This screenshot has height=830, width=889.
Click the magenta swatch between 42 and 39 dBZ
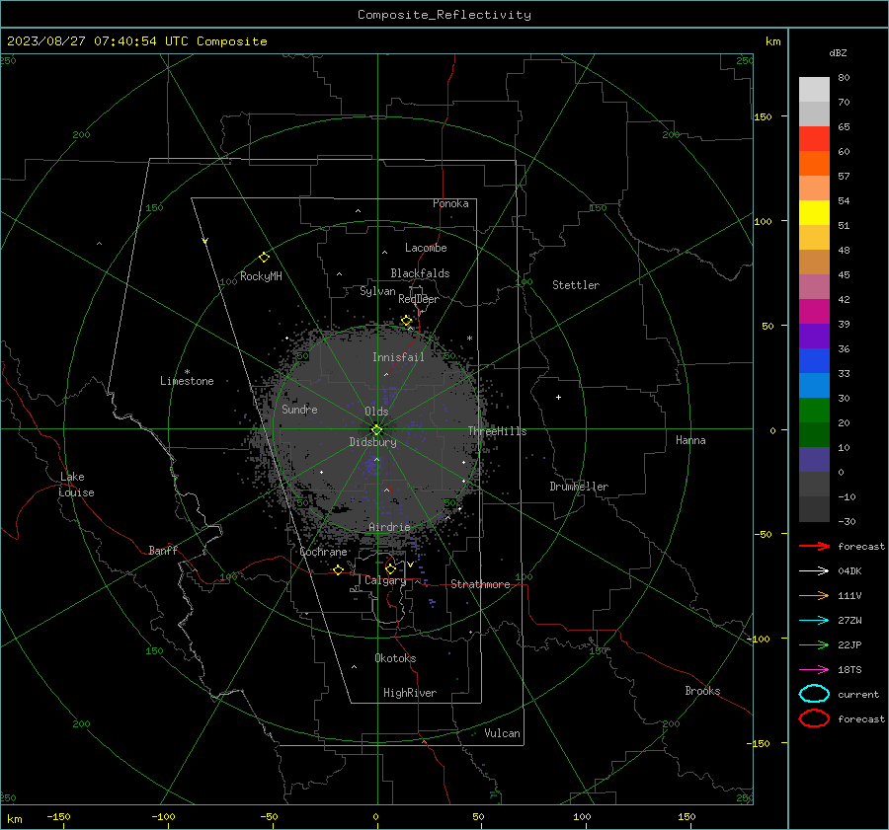(814, 312)
